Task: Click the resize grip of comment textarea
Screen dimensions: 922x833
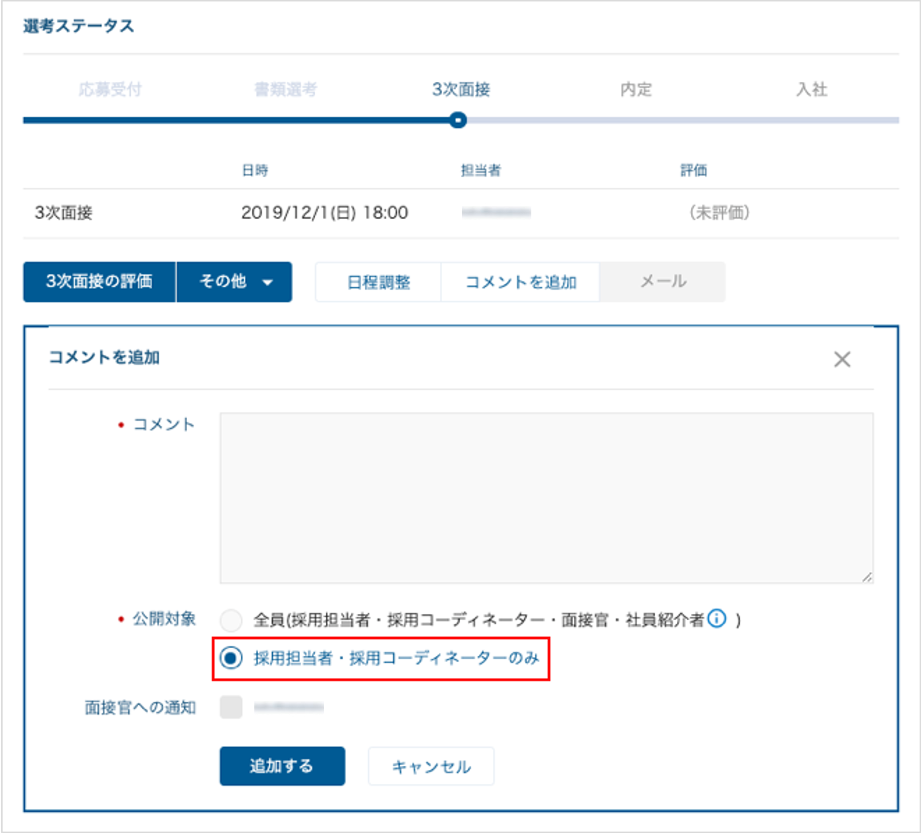Action: click(x=867, y=577)
